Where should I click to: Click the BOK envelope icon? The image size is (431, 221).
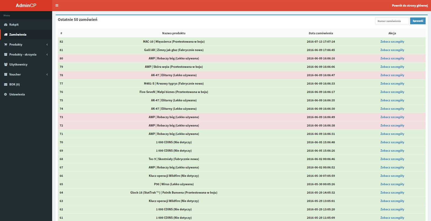pyautogui.click(x=6, y=84)
